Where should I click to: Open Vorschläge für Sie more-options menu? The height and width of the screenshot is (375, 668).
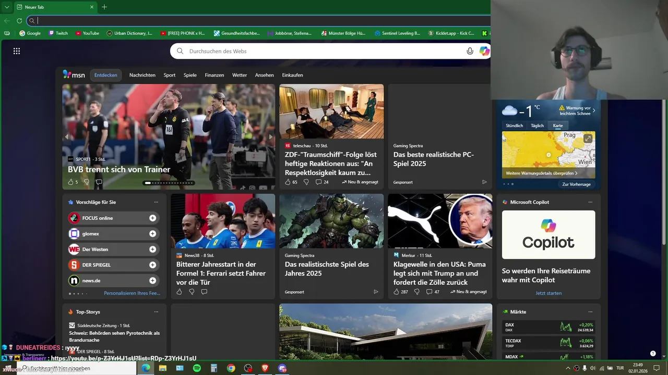156,202
